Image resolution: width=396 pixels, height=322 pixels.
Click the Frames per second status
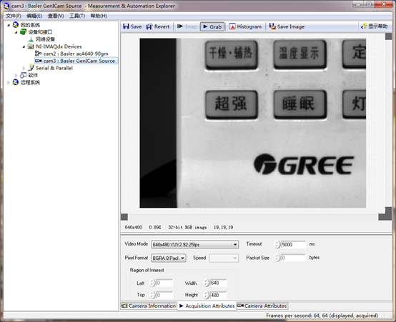(322, 316)
